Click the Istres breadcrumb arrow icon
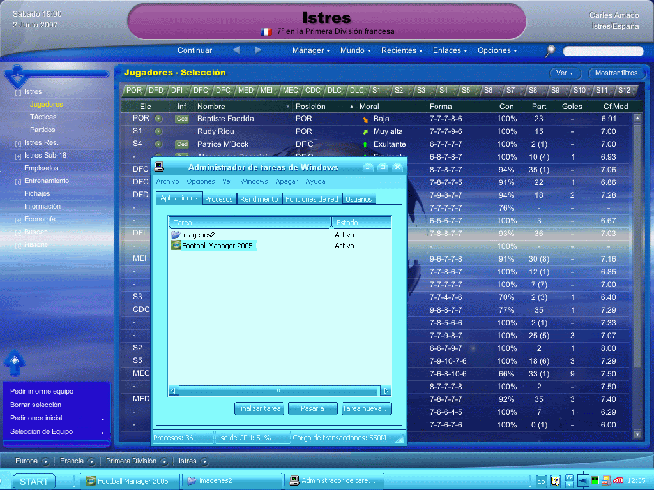654x490 pixels. click(x=204, y=462)
